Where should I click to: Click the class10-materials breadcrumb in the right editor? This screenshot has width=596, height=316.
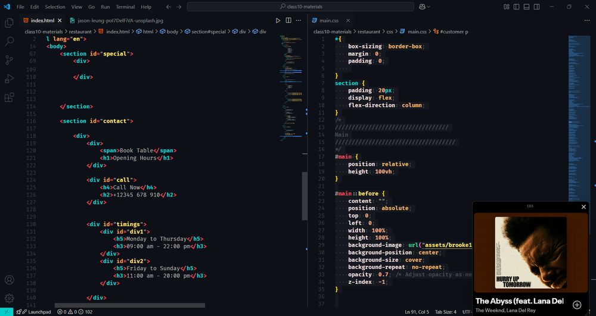pyautogui.click(x=332, y=32)
